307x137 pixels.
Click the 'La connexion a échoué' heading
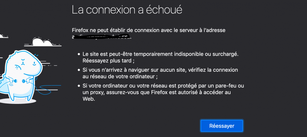(x=127, y=10)
